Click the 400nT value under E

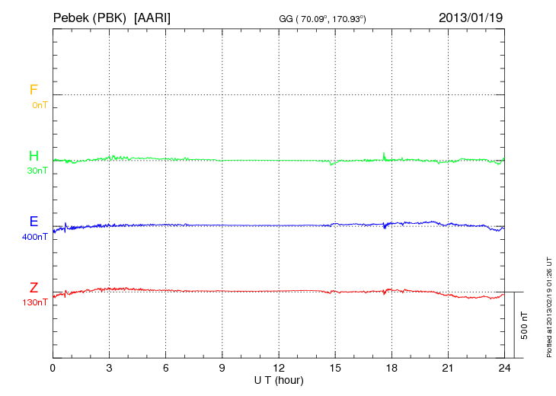35,238
